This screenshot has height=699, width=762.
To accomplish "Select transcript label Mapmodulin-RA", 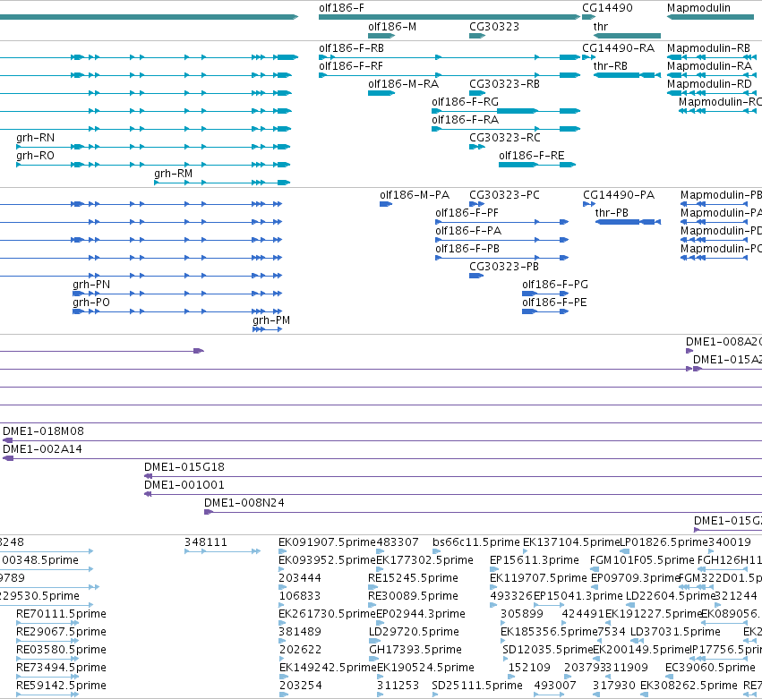I will click(709, 66).
